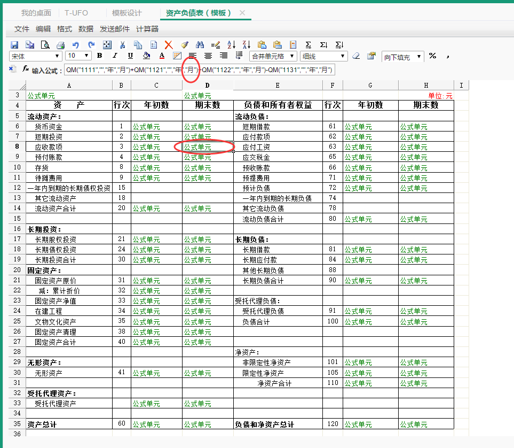Toggle bold formatting
514x448 pixels.
pyautogui.click(x=100, y=56)
